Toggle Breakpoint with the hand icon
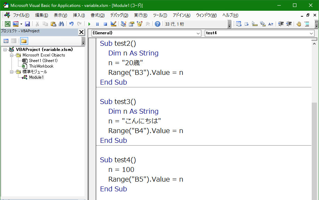The height and width of the screenshot is (200, 319). [299, 24]
